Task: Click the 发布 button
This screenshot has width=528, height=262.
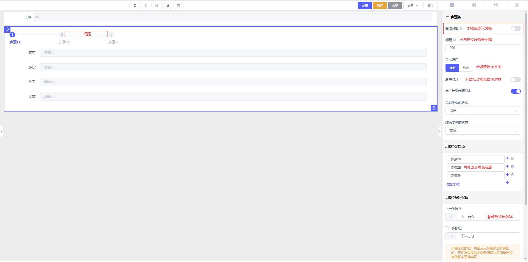Action: coord(365,5)
